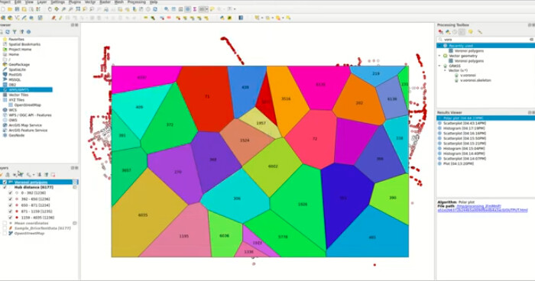Click the Save Project toolbar icon

(x=17, y=9)
